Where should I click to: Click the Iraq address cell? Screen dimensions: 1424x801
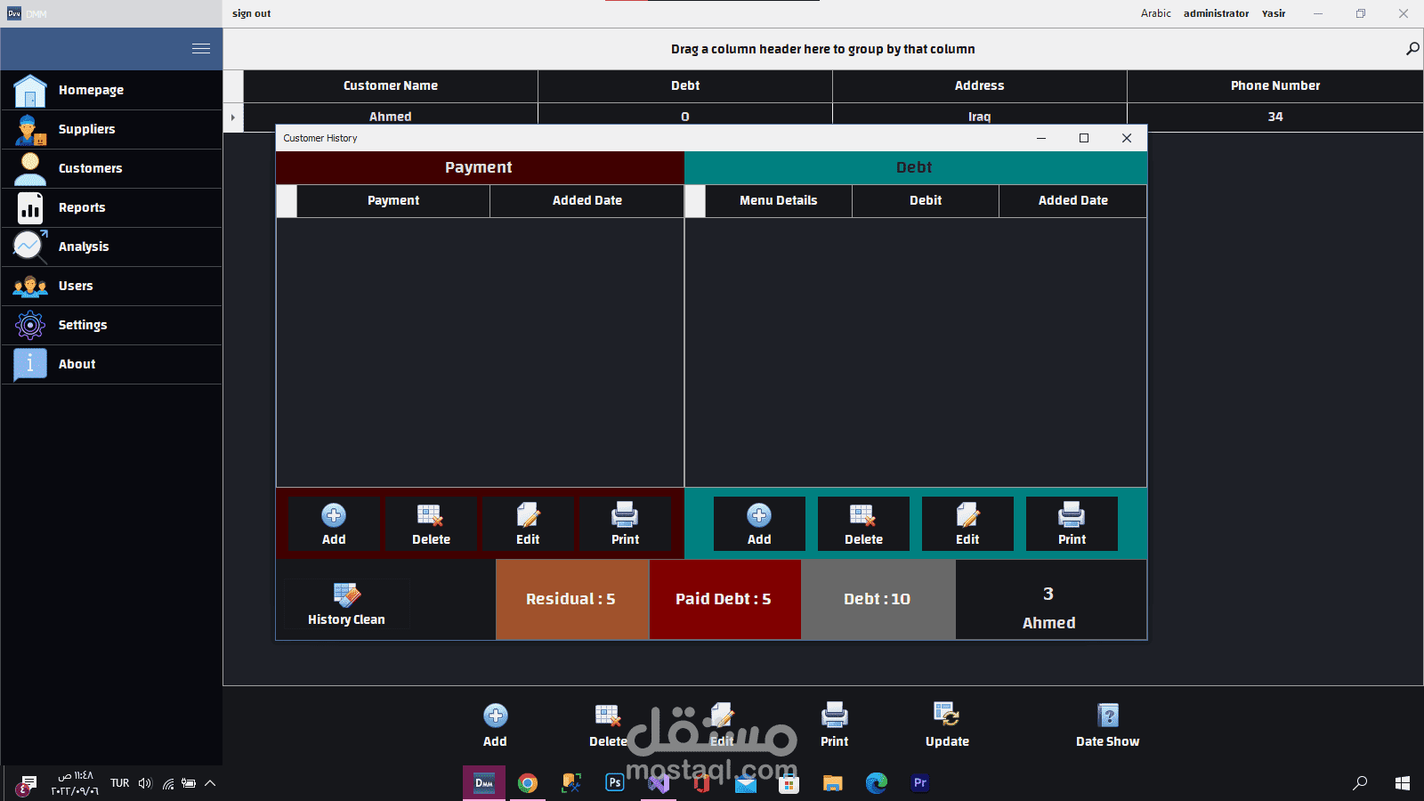pos(980,117)
